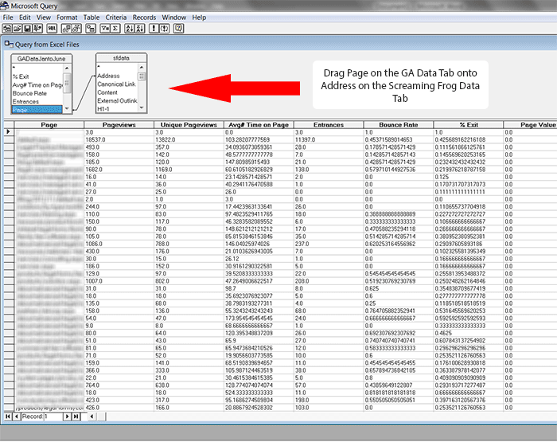Click the Record number input field

[53, 417]
